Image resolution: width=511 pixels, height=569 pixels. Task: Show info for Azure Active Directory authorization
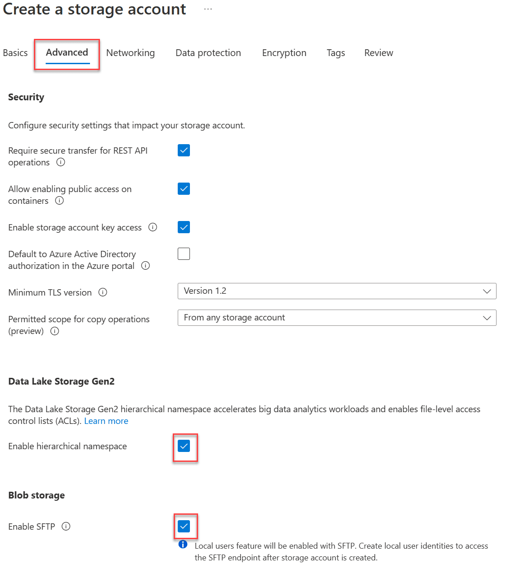pos(145,266)
